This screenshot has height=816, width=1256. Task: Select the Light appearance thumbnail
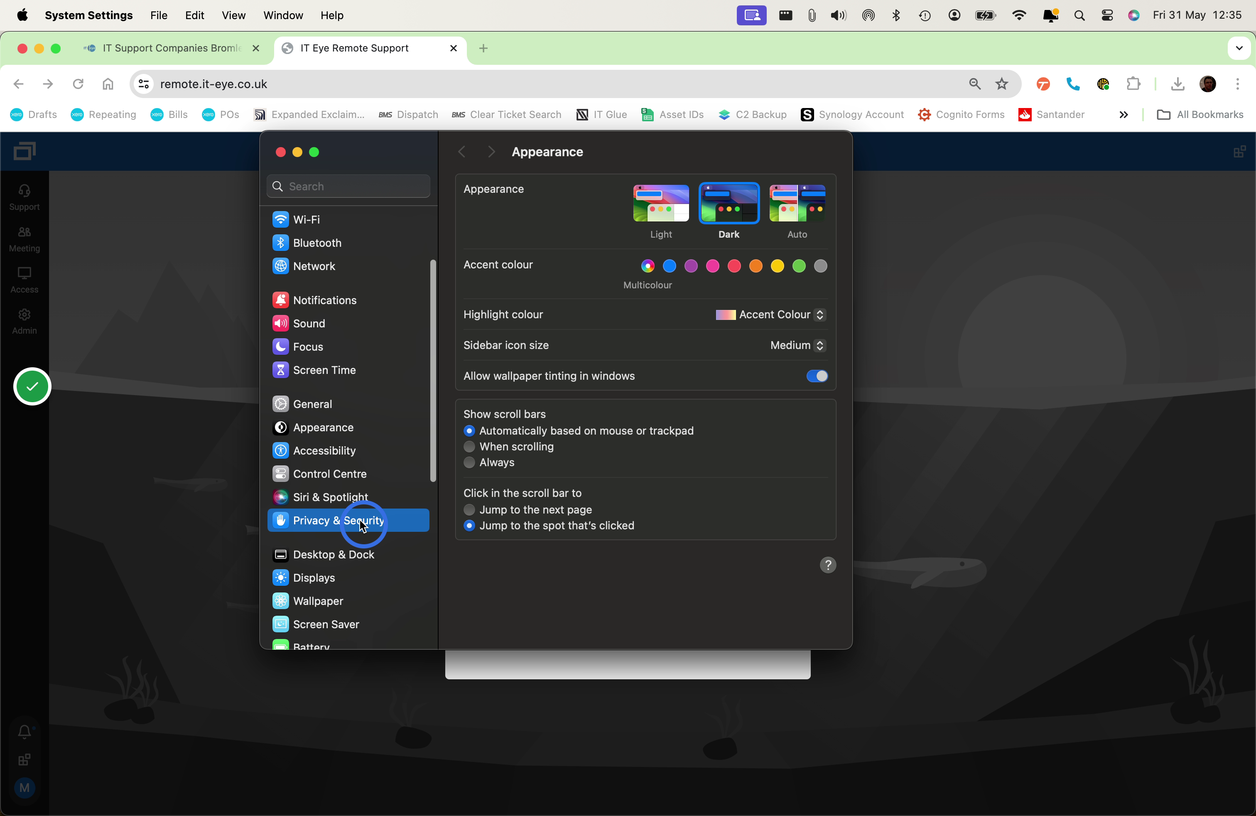click(x=661, y=203)
